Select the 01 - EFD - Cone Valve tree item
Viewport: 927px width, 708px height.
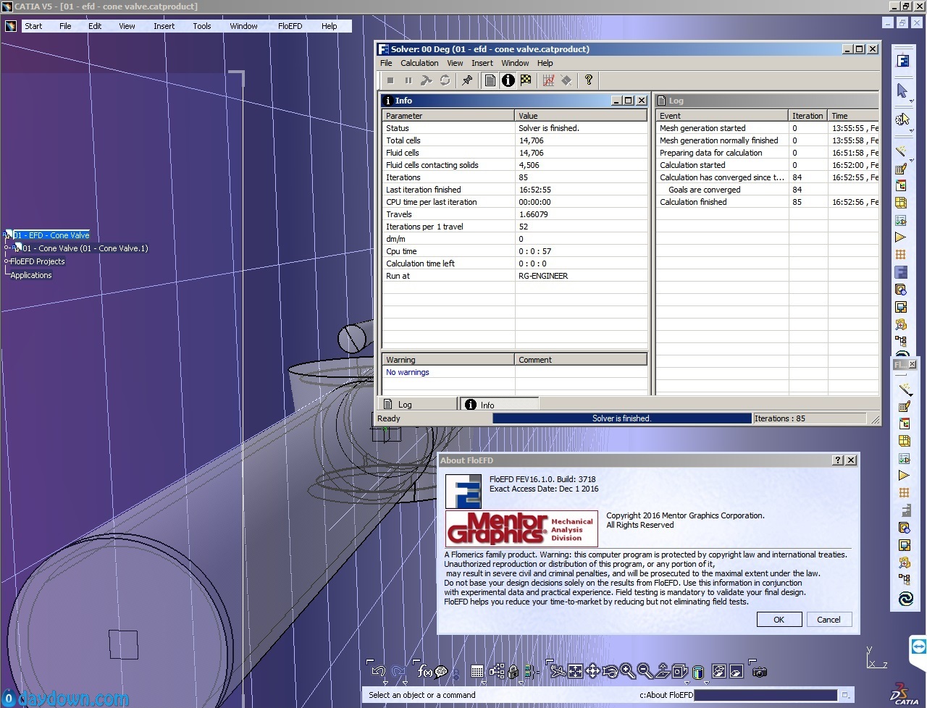[x=51, y=235]
